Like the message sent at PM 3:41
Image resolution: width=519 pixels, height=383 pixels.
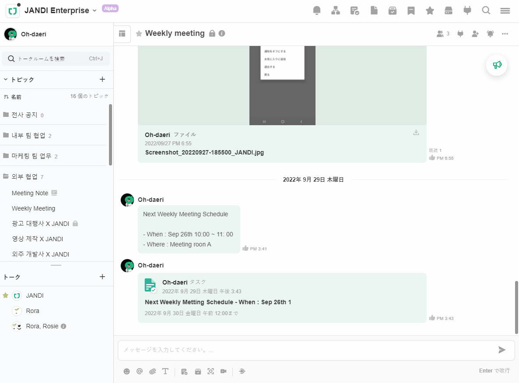pos(245,248)
